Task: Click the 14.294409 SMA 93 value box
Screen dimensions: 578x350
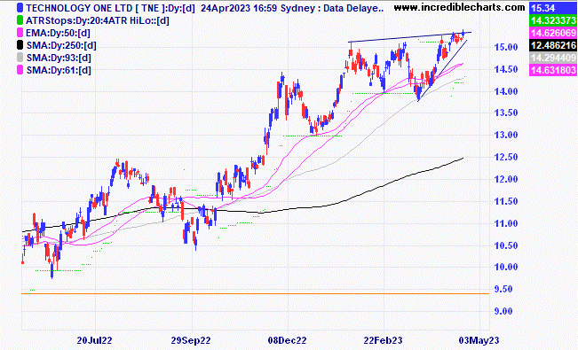Action: coord(552,58)
